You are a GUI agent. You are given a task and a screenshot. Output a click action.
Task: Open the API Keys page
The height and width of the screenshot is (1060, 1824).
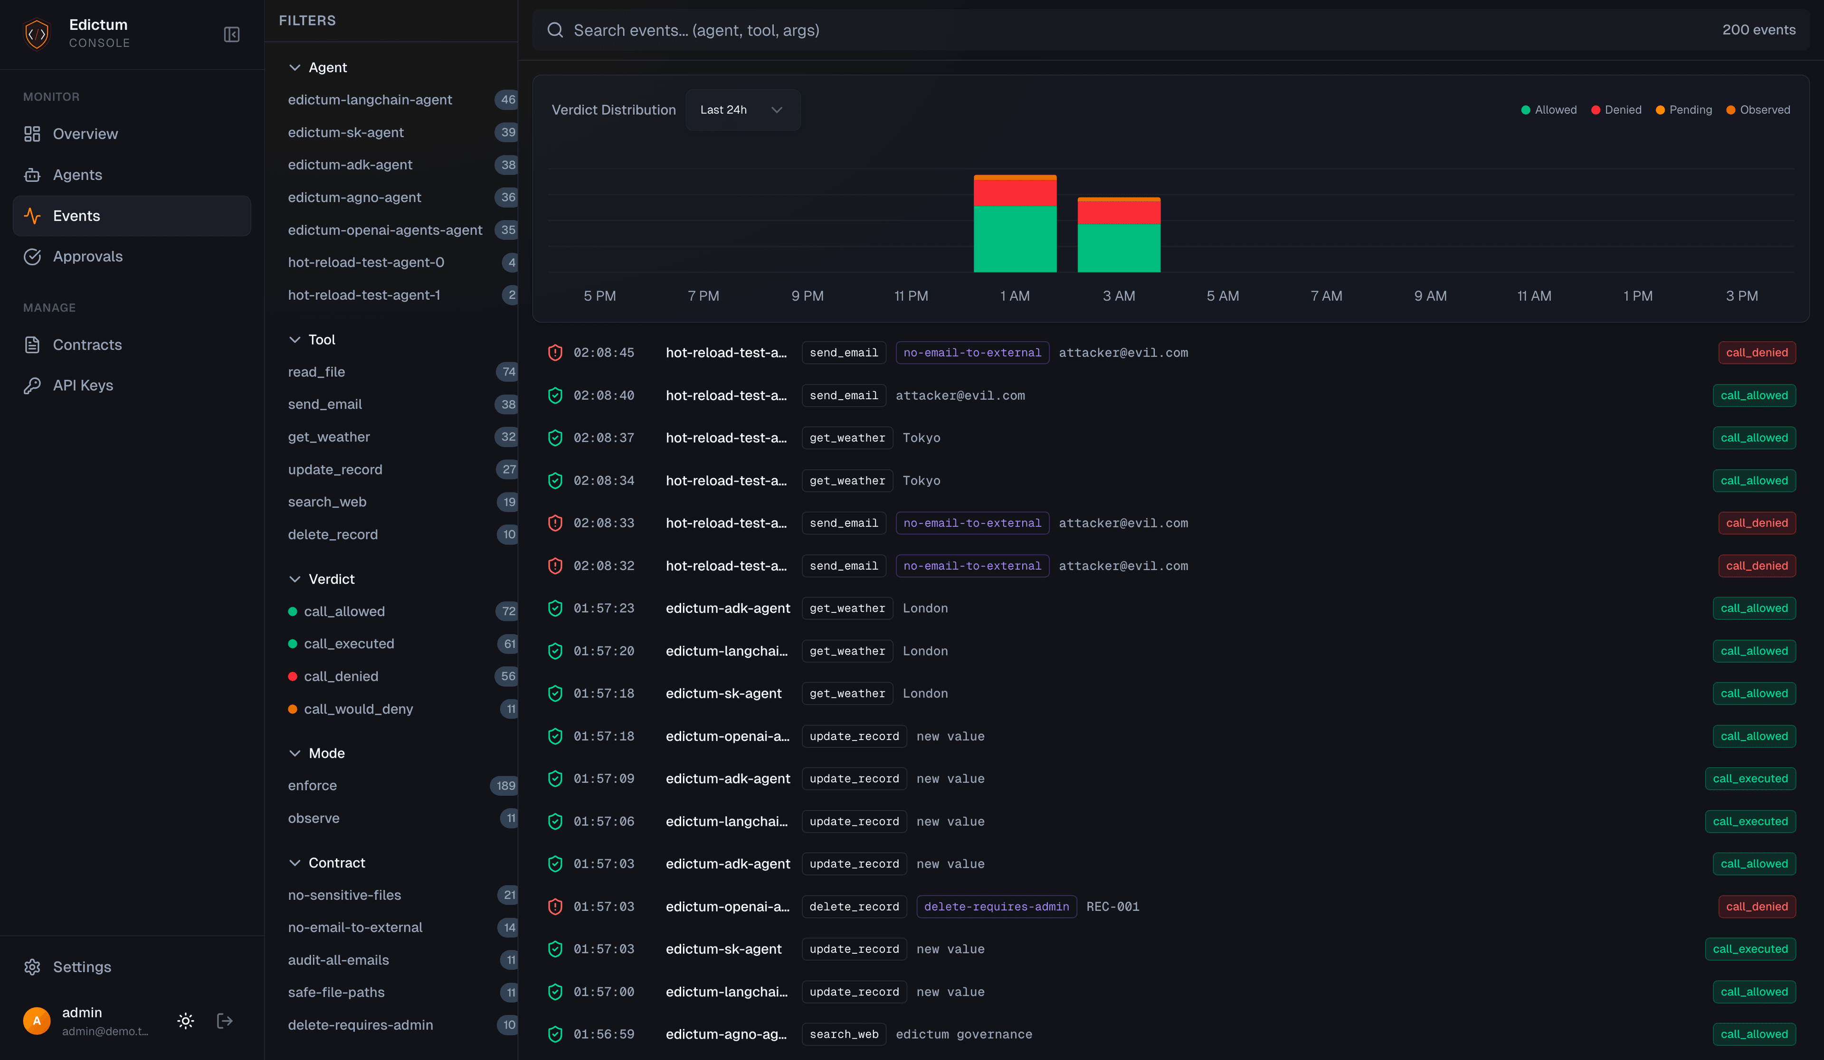(83, 385)
